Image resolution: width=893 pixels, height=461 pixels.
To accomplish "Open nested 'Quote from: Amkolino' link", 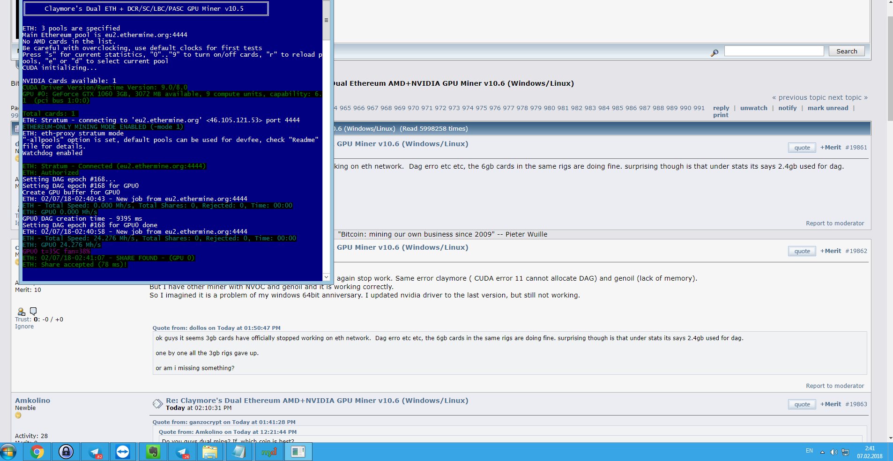I will point(228,432).
